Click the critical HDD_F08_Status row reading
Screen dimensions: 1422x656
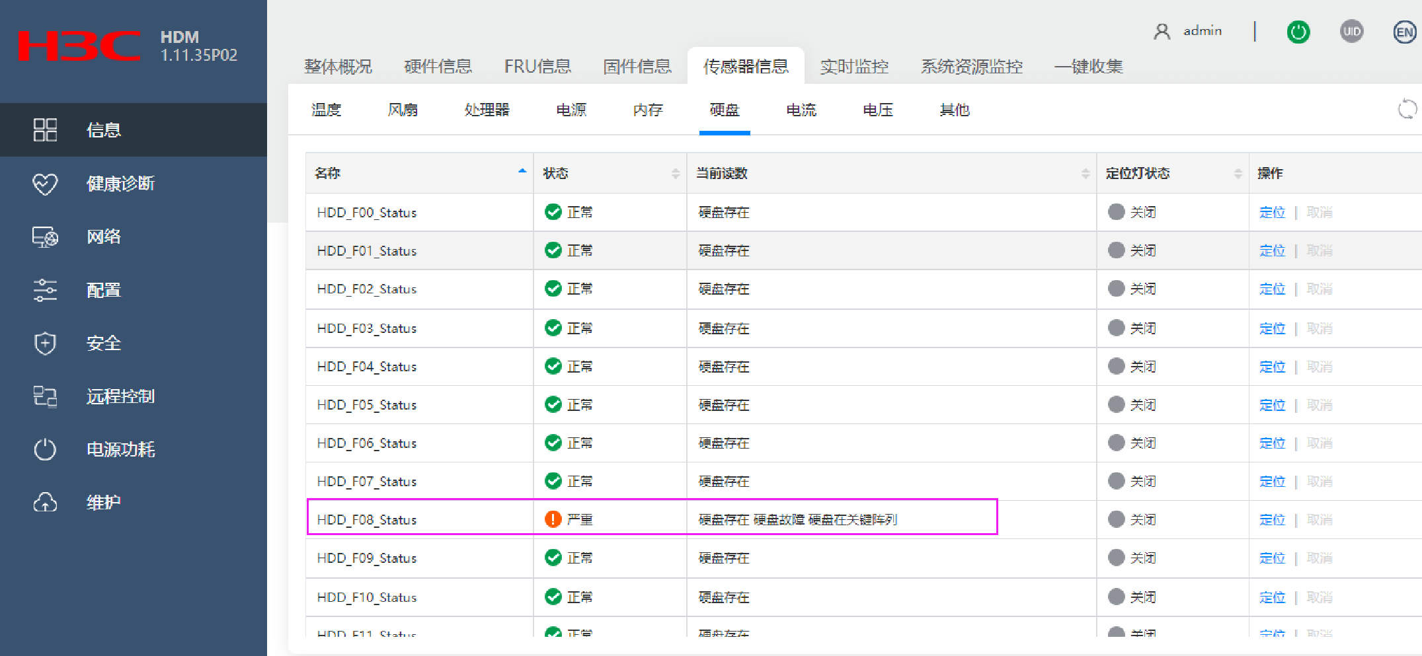[797, 520]
